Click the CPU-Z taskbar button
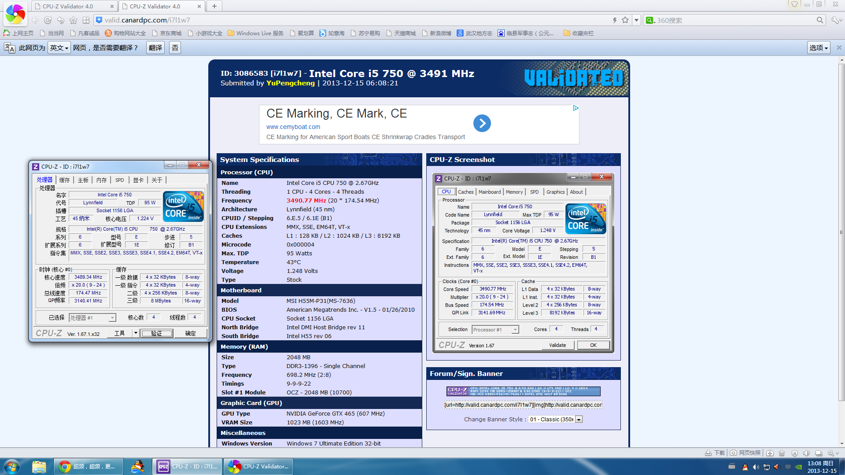 click(188, 466)
